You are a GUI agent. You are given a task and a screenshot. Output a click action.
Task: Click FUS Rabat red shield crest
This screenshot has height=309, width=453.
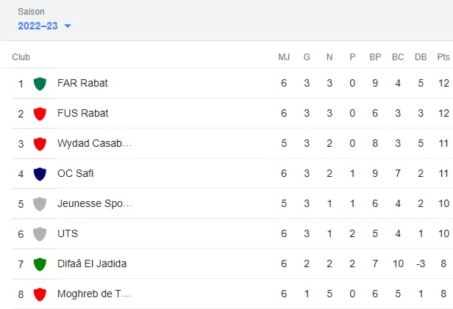(x=40, y=114)
